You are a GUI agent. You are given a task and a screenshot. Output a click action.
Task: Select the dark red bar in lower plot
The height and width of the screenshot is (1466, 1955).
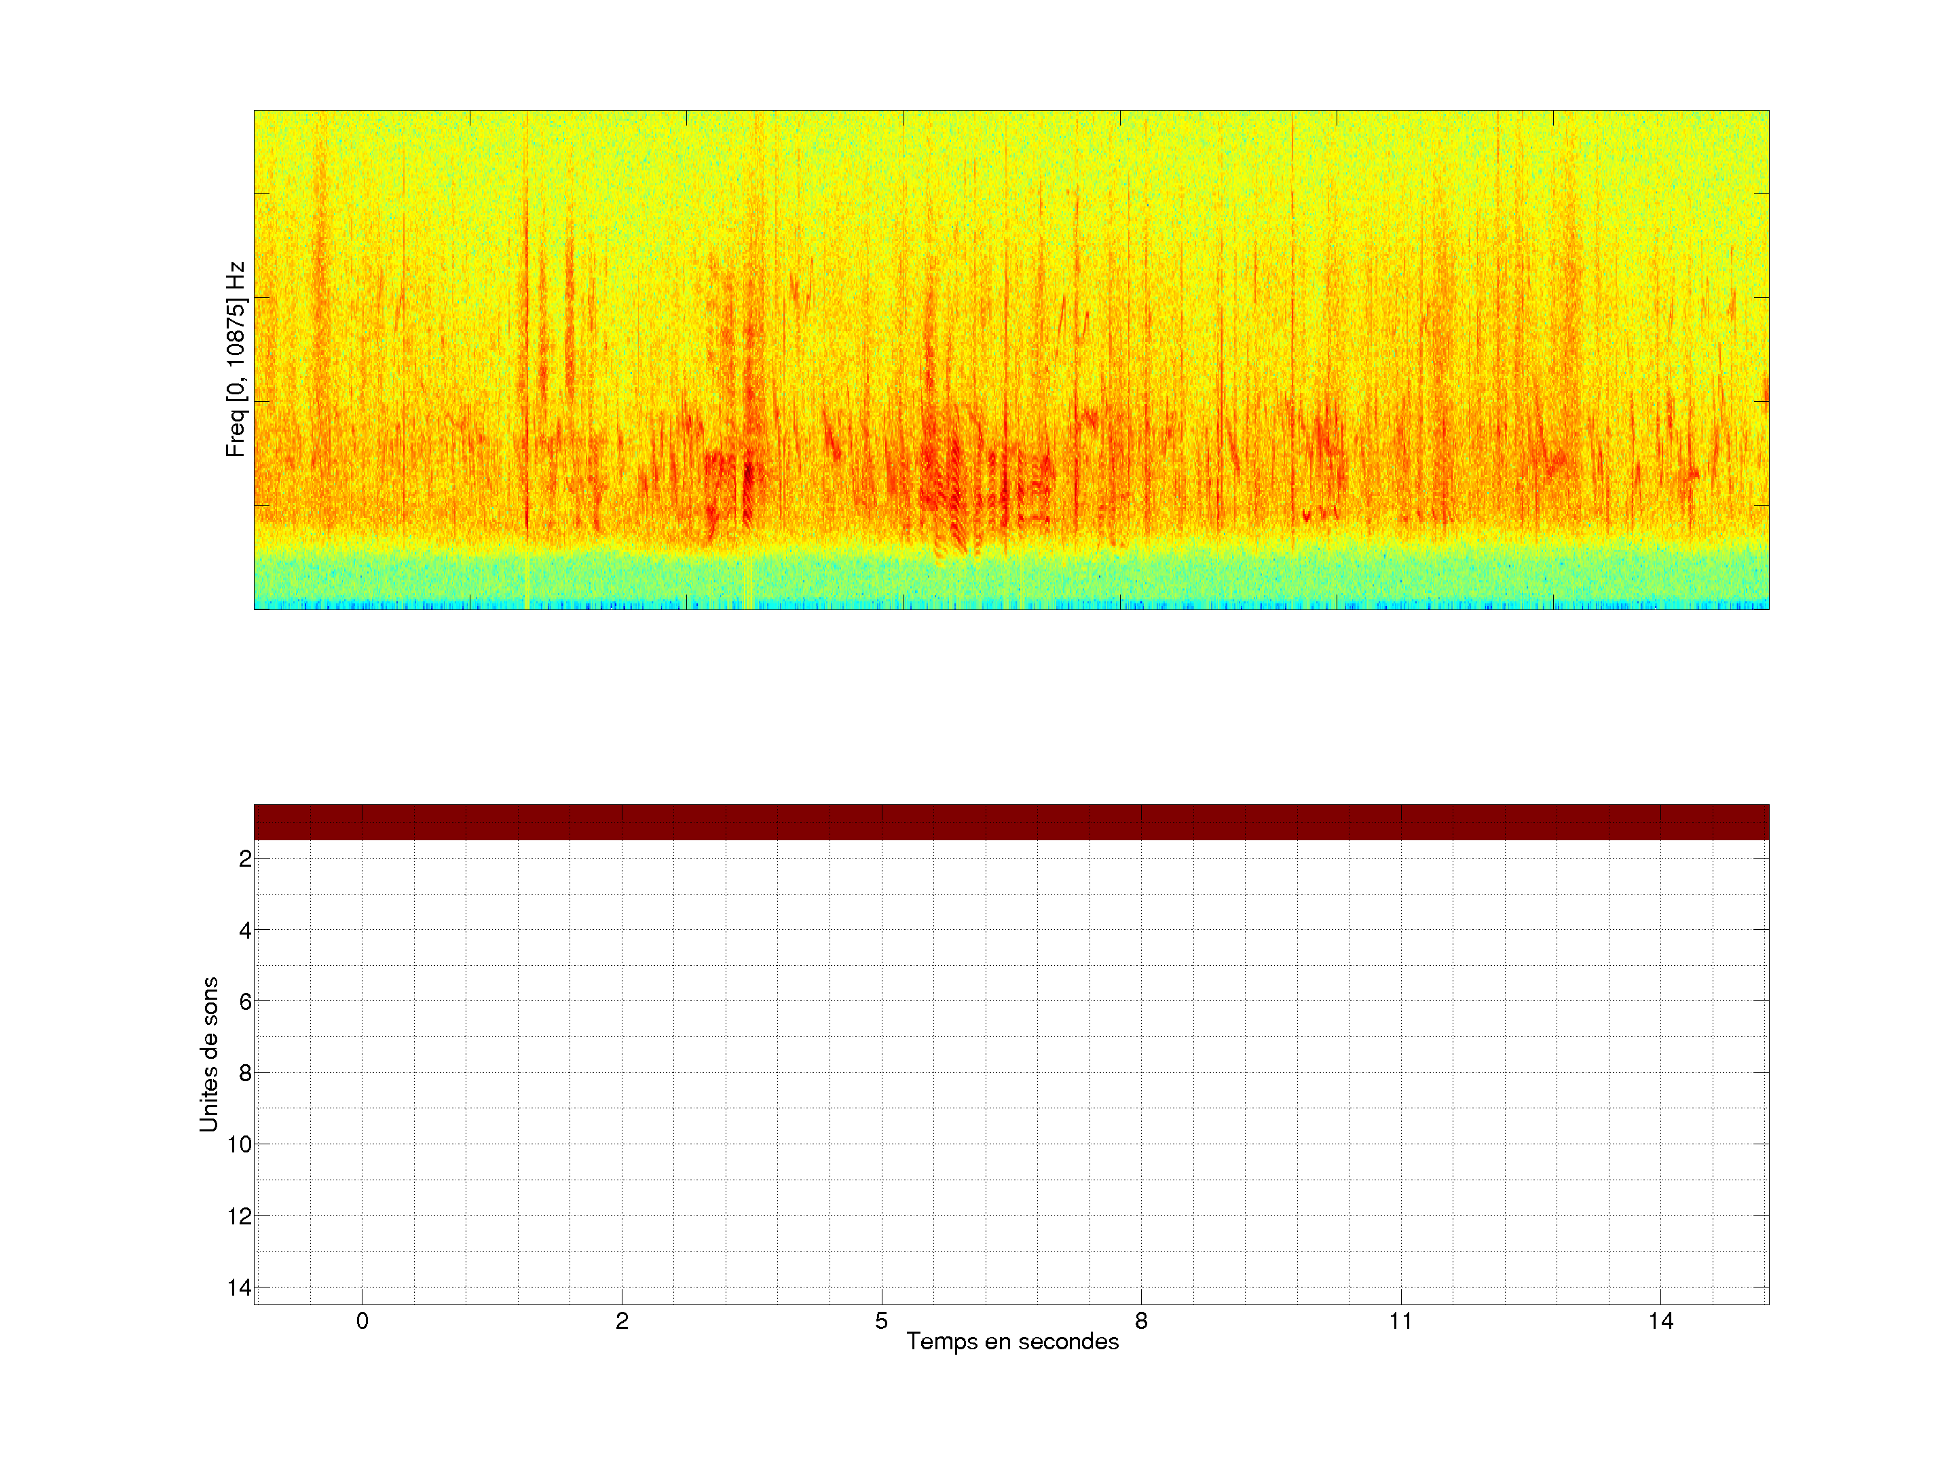pyautogui.click(x=1011, y=822)
